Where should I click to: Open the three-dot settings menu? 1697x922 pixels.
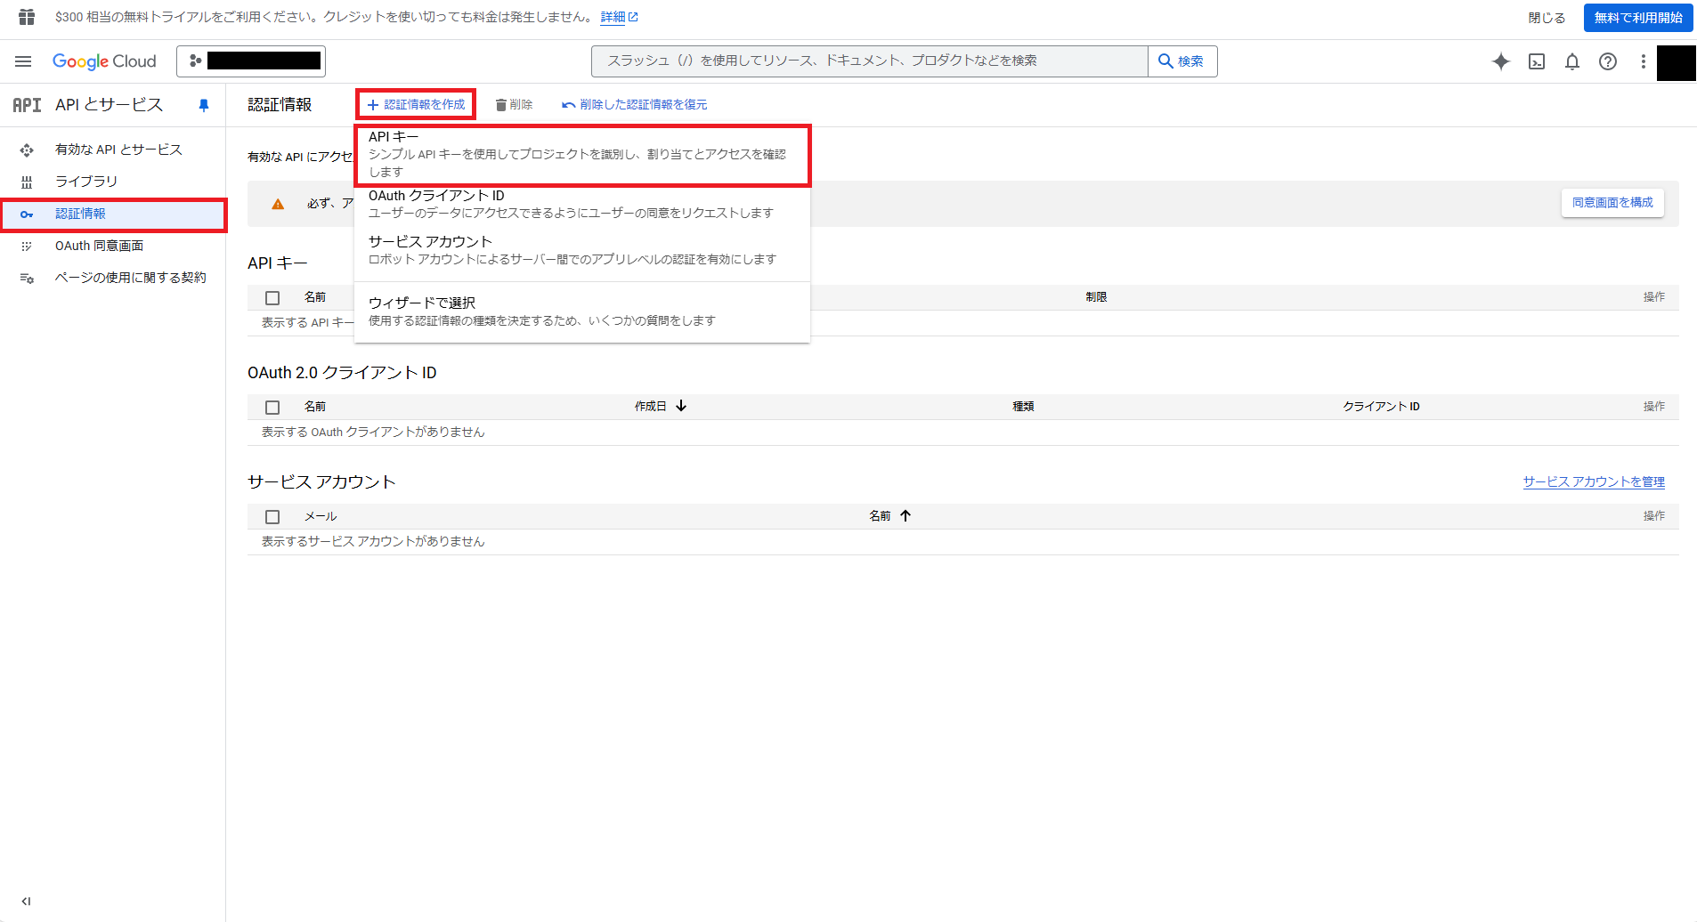(1644, 61)
